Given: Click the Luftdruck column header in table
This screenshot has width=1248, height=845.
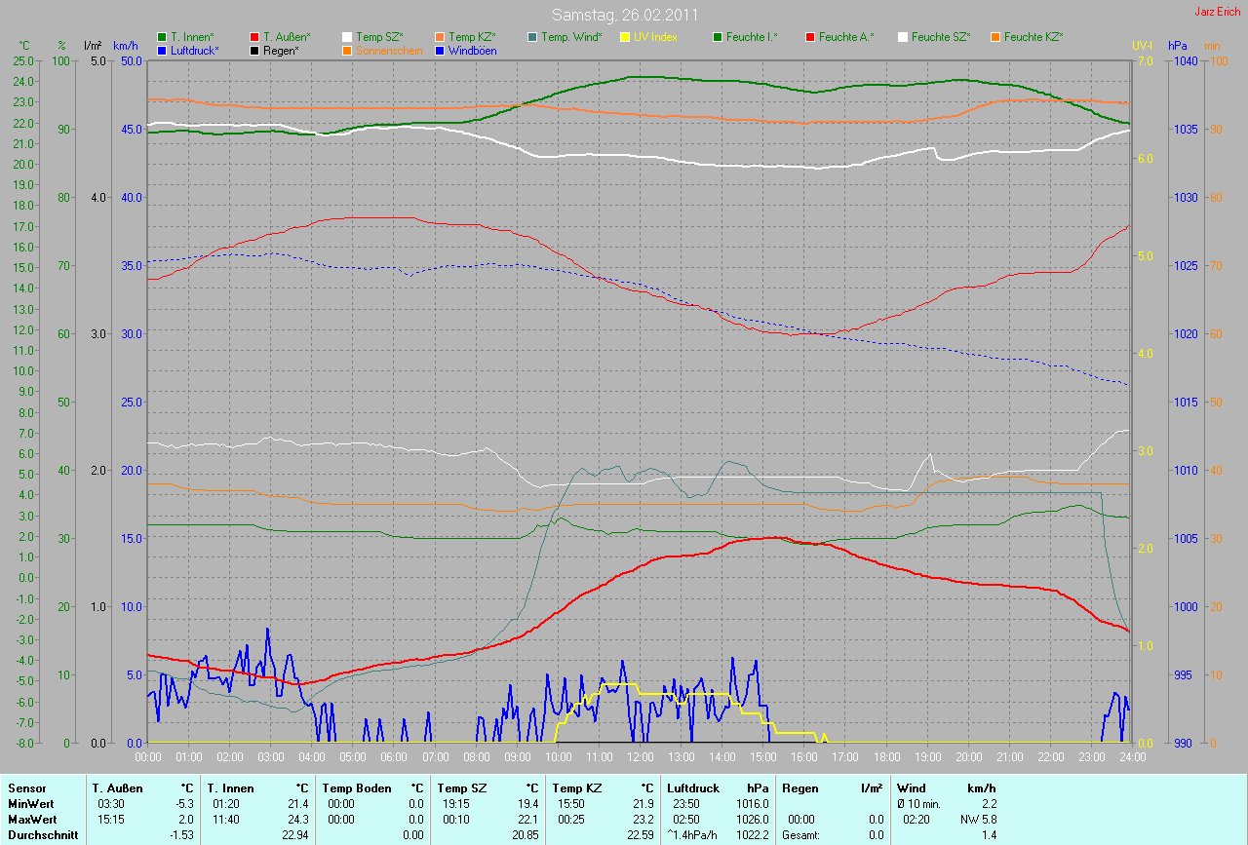Looking at the screenshot, I should pos(693,787).
